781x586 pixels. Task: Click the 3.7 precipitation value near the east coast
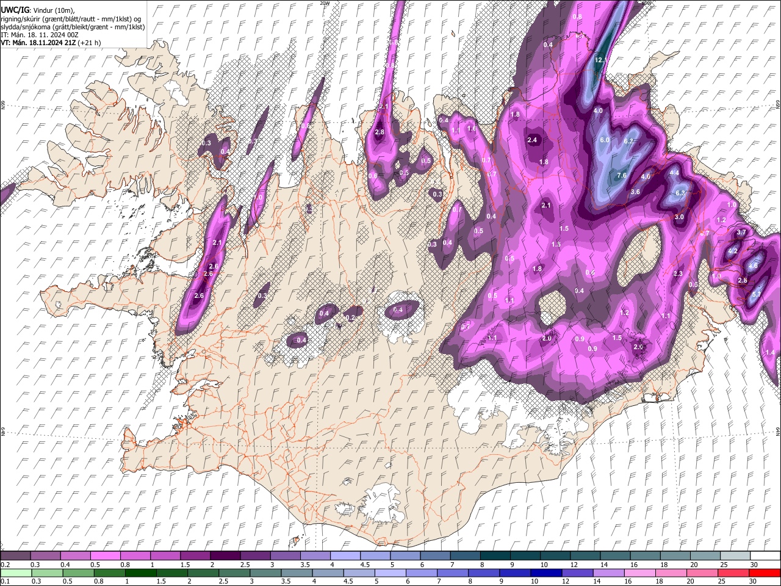[x=742, y=233]
